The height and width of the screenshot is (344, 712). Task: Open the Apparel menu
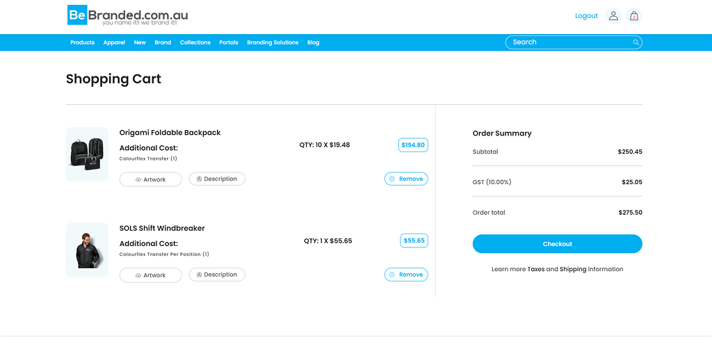[x=114, y=42]
